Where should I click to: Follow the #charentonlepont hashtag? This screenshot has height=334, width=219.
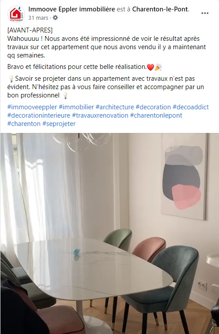(156, 115)
